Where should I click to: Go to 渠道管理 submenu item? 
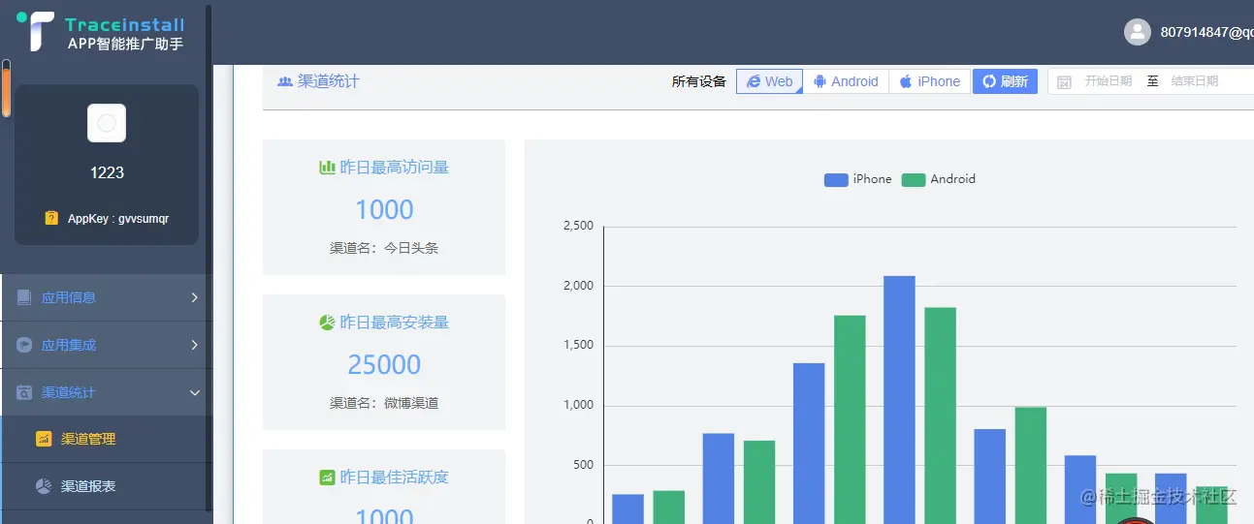pyautogui.click(x=105, y=439)
